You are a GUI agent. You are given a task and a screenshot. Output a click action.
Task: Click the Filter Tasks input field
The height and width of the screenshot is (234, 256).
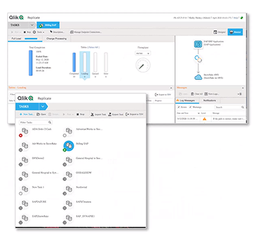(35, 122)
